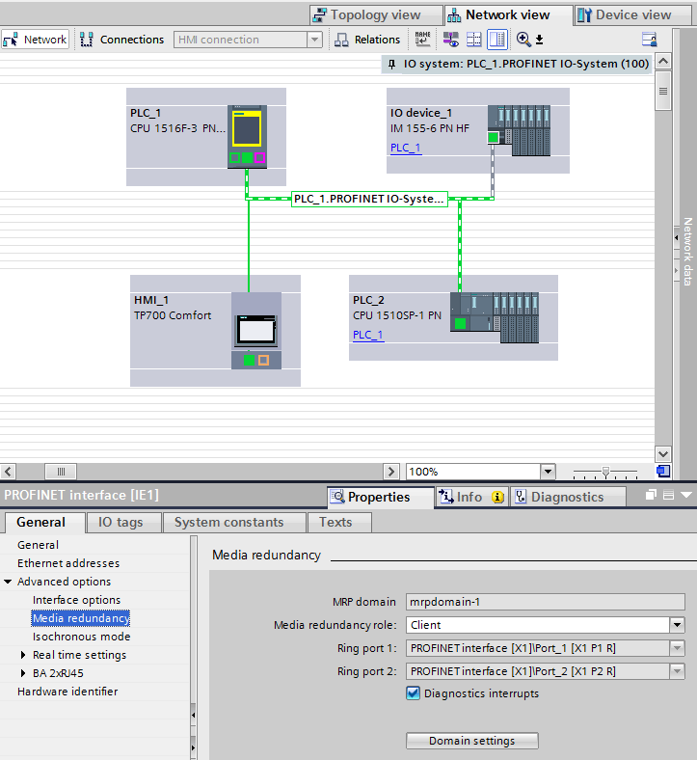Select Interface options tree item

click(76, 600)
